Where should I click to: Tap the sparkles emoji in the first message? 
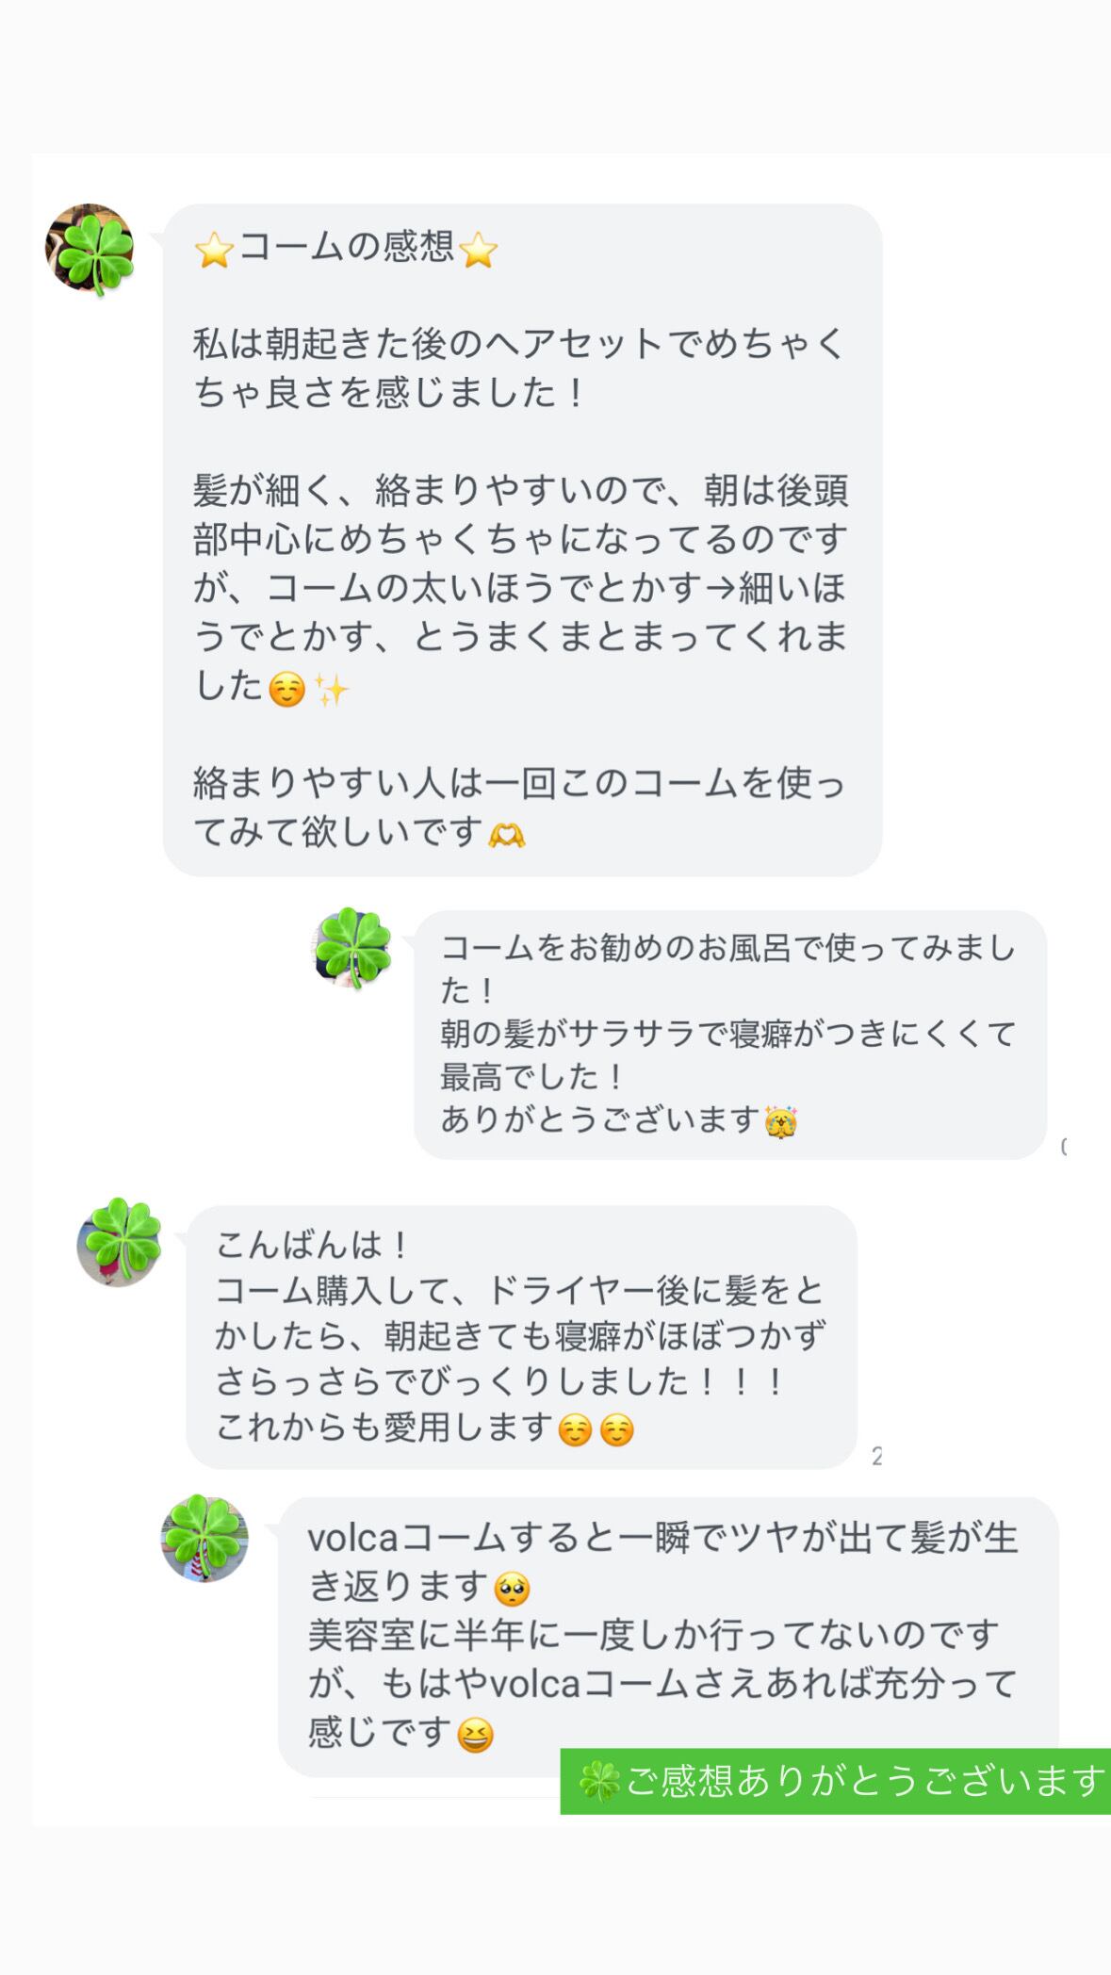332,691
